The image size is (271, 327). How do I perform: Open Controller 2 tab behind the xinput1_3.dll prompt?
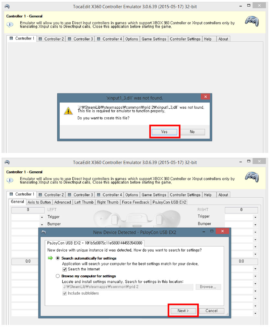pos(51,39)
